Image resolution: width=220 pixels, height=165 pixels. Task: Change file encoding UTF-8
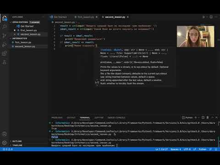tap(187, 149)
